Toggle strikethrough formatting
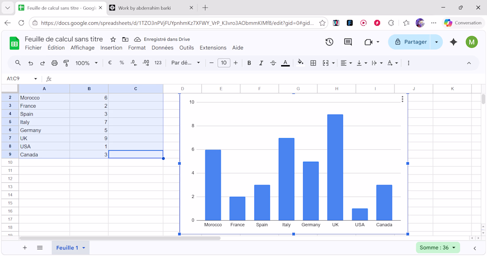487x256 pixels. click(x=273, y=63)
